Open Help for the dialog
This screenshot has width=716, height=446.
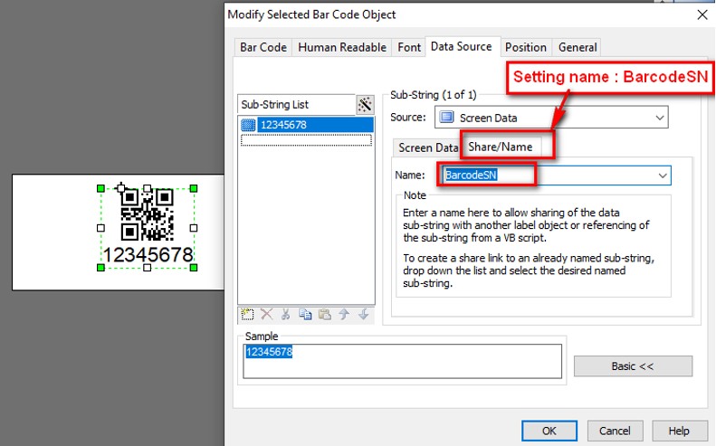click(x=679, y=431)
